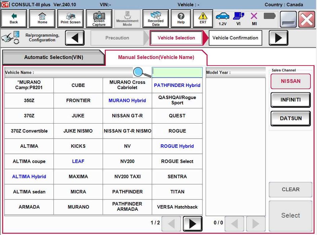Click the vehicle name search field
This screenshot has height=235, width=317.
coord(177,72)
